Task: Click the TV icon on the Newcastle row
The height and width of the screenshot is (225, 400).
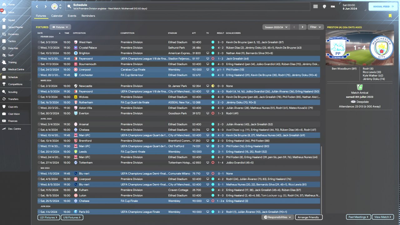Action: (207, 86)
